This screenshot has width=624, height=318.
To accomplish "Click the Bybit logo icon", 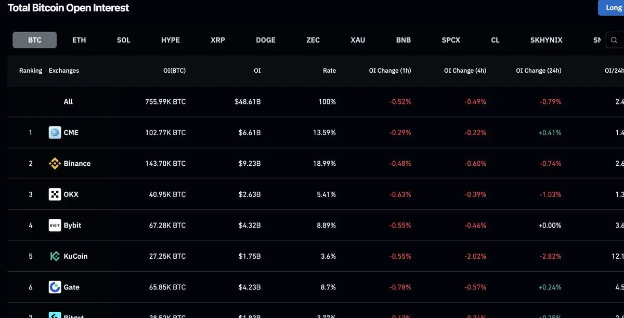I will coord(55,225).
